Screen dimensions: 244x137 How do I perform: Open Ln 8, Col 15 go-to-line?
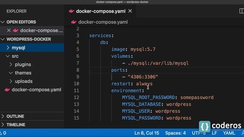click(147, 133)
